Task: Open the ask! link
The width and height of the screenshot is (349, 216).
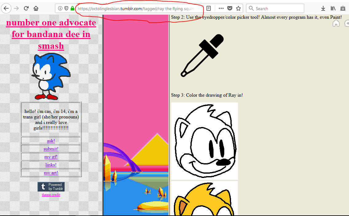Action: [51, 141]
